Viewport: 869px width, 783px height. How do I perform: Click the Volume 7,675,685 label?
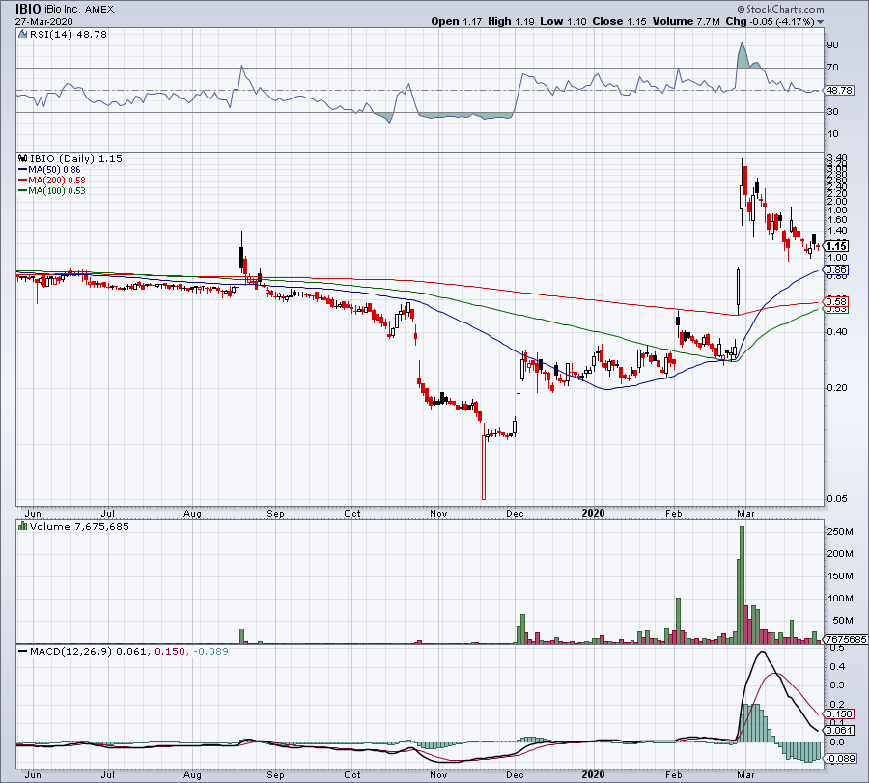(x=79, y=526)
